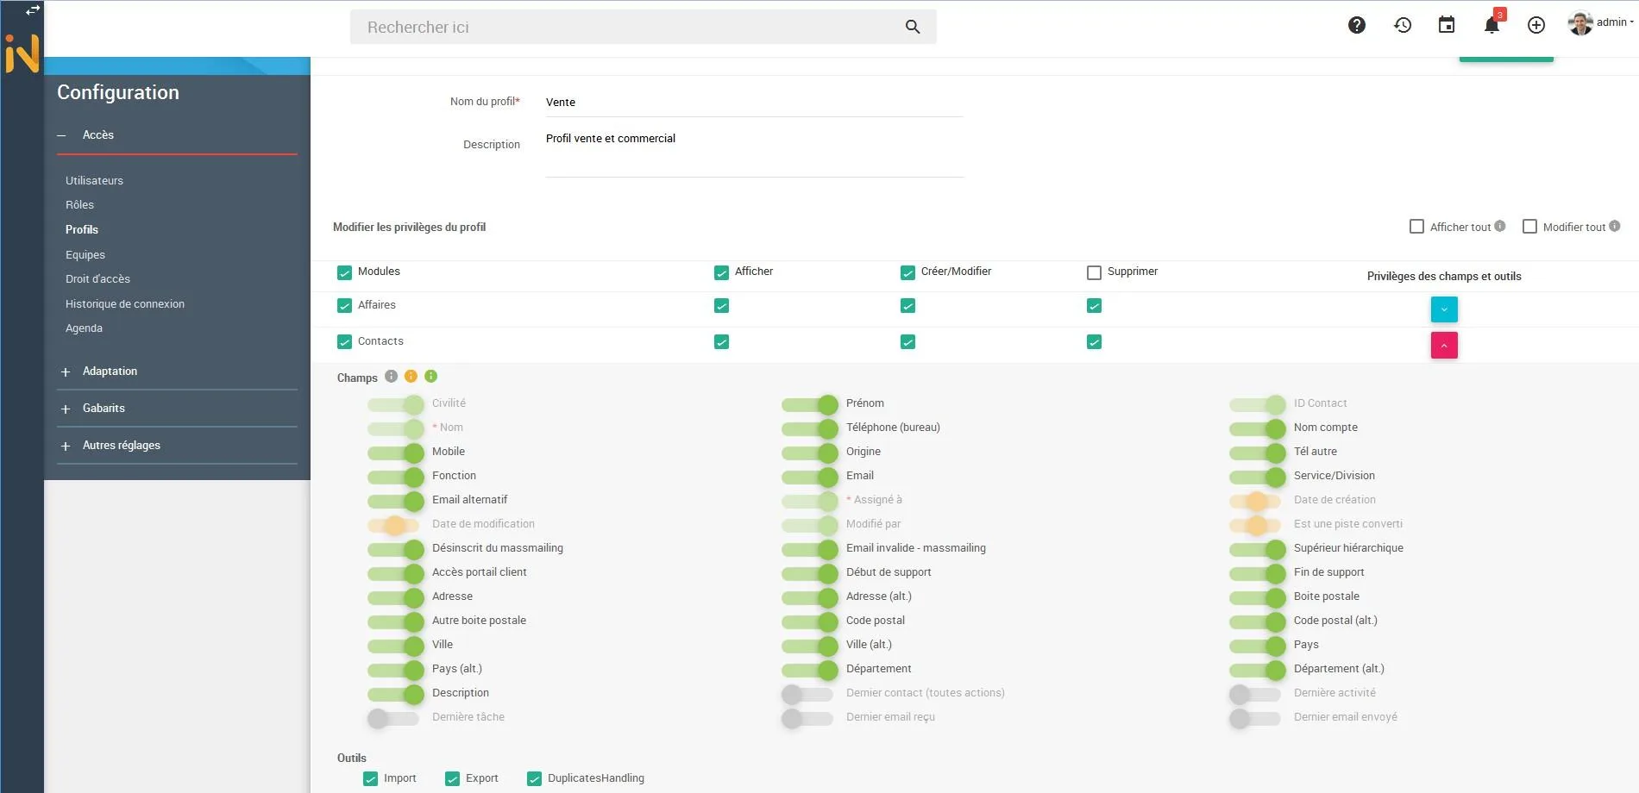This screenshot has width=1639, height=793.
Task: Toggle the Département field switch
Action: 809,670
